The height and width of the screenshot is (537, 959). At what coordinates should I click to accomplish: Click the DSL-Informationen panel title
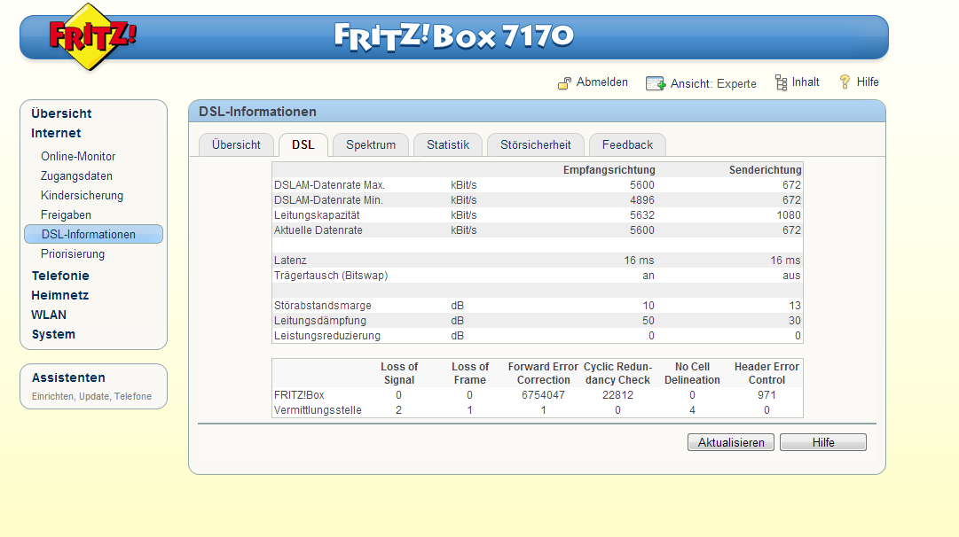coord(257,111)
